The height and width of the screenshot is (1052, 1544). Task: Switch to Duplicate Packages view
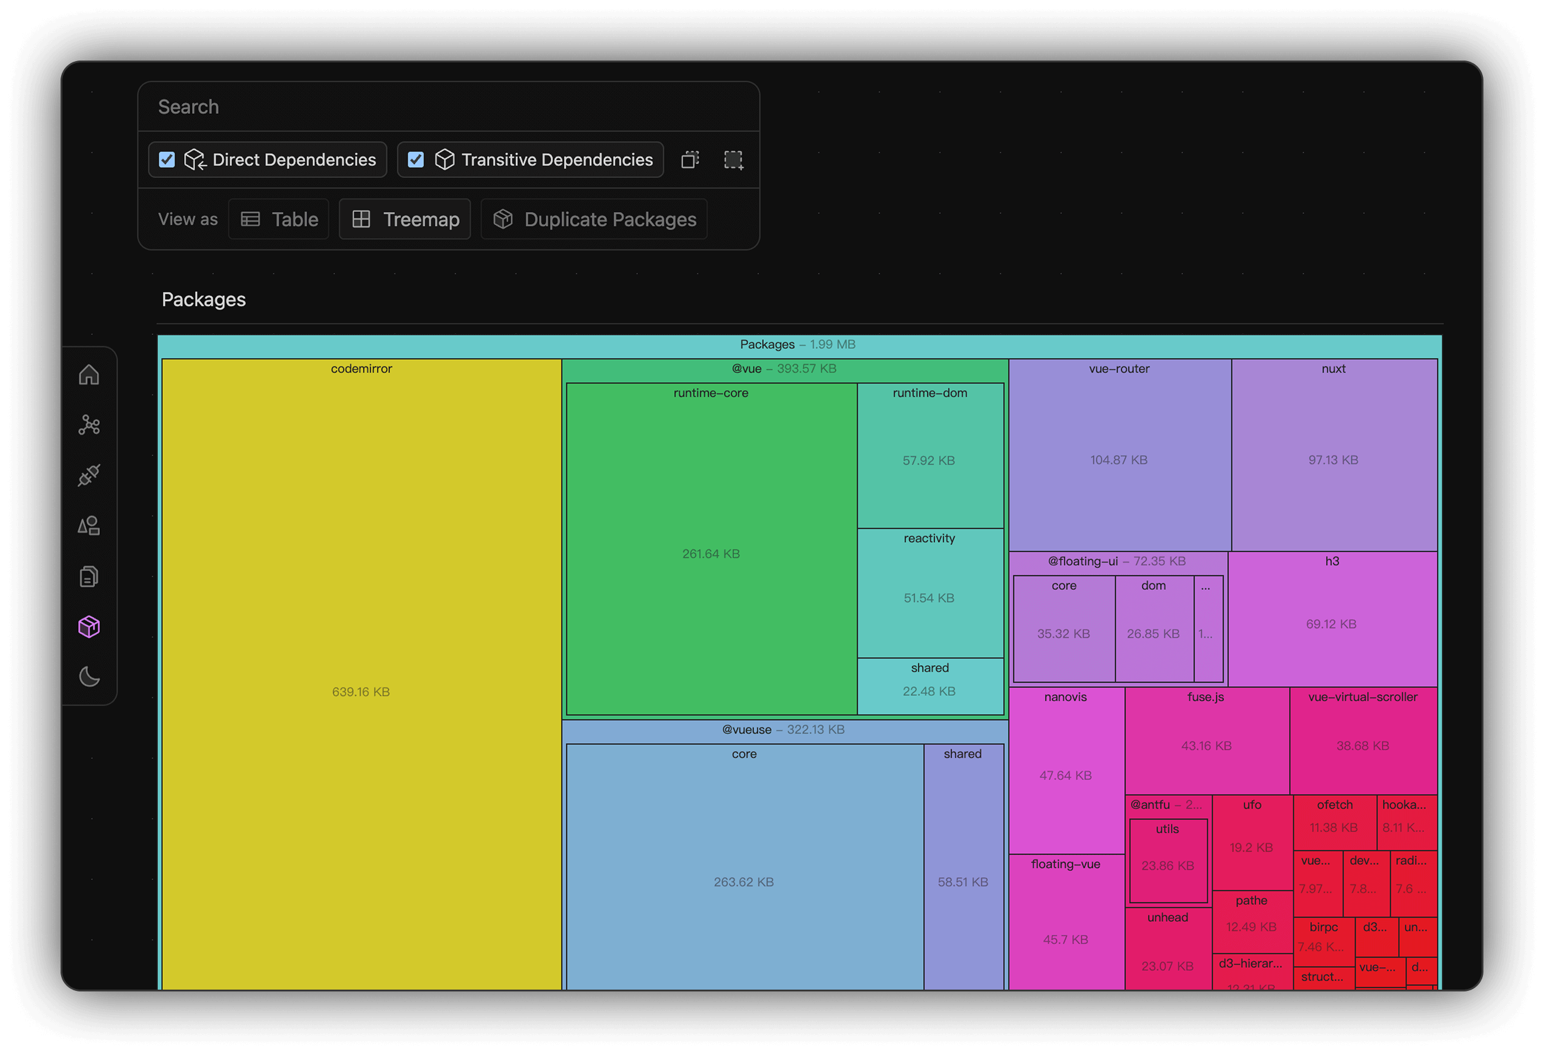pos(593,219)
